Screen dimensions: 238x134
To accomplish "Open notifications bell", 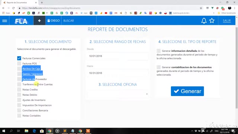I will 204,21.
